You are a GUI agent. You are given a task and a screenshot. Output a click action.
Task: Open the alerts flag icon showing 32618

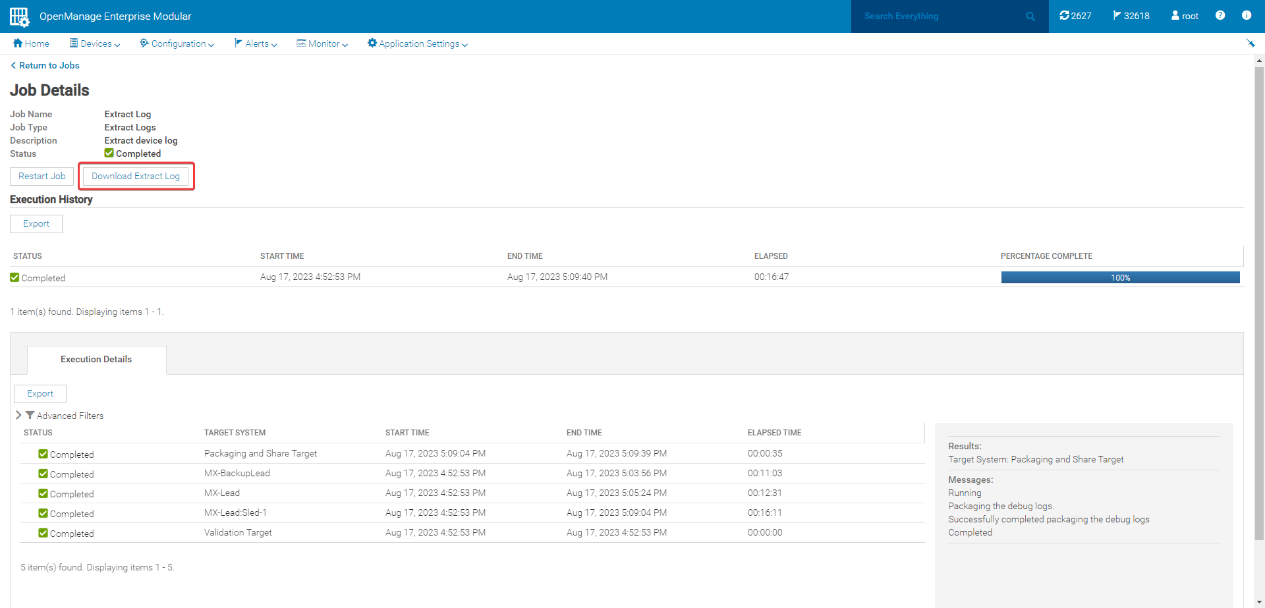pos(1119,15)
